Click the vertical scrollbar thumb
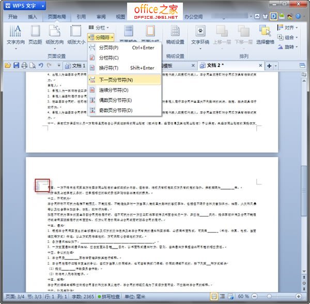The width and height of the screenshot is (310, 304). coord(304,191)
